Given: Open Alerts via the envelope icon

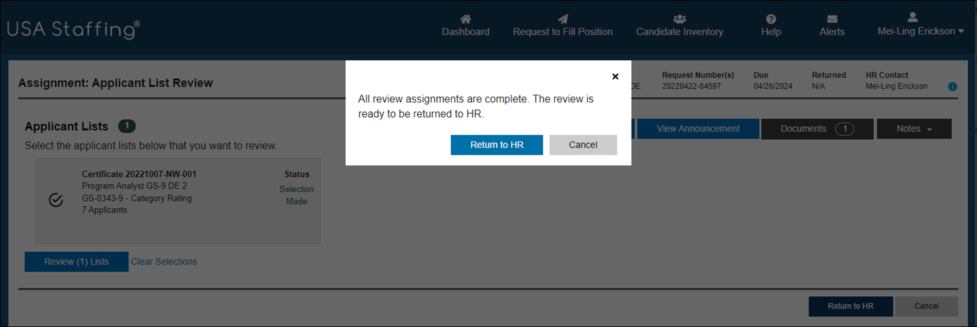Looking at the screenshot, I should point(832,19).
